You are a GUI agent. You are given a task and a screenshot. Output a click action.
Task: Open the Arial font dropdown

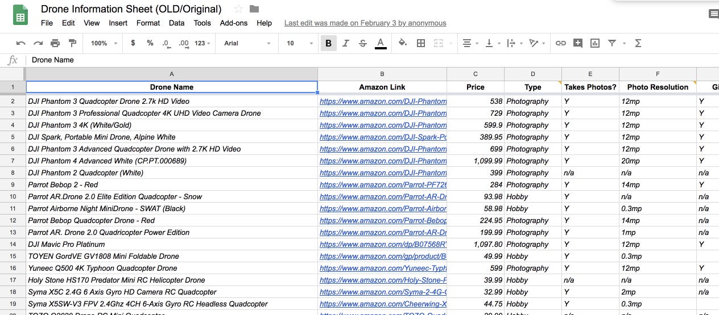pos(247,43)
